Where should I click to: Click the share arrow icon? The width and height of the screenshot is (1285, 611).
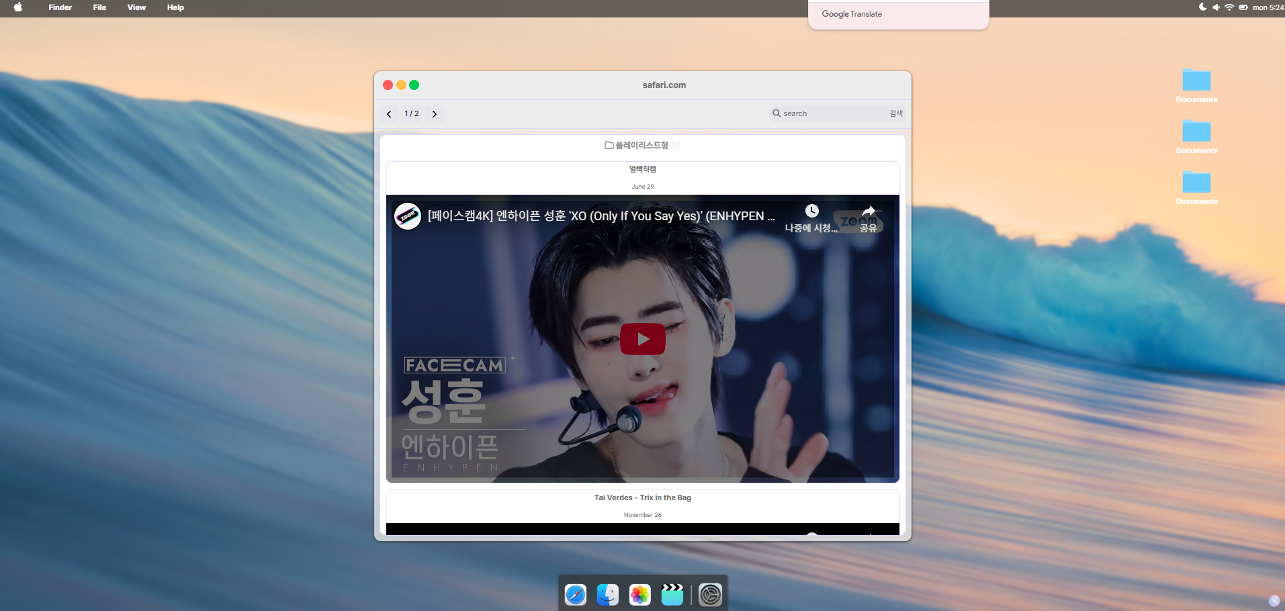coord(869,210)
